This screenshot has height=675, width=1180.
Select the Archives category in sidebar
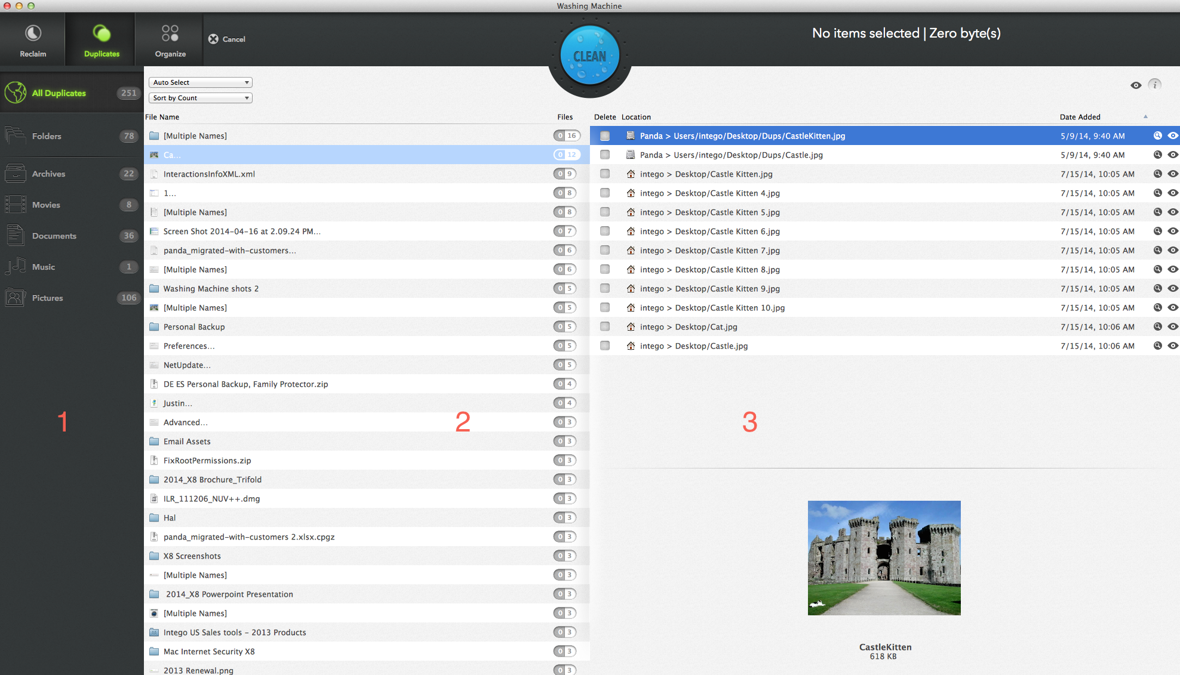72,174
